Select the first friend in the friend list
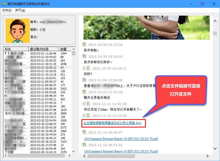This screenshot has height=161, width=220. point(25,53)
